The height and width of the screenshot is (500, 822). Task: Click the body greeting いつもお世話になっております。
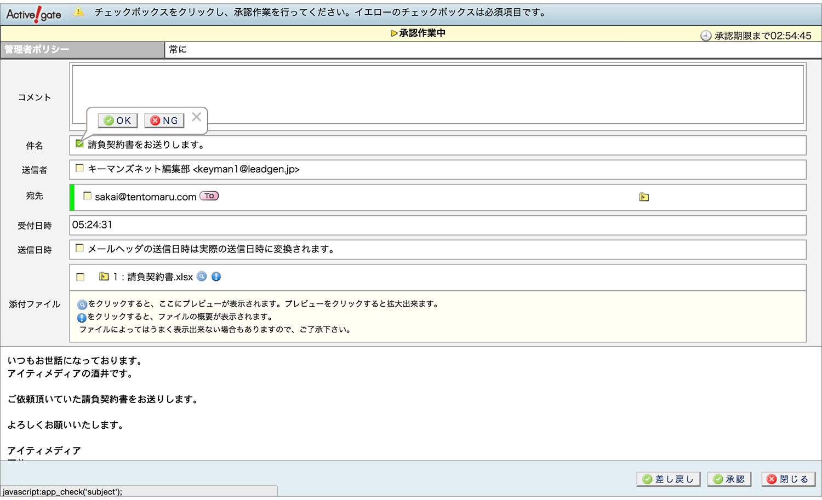point(76,361)
